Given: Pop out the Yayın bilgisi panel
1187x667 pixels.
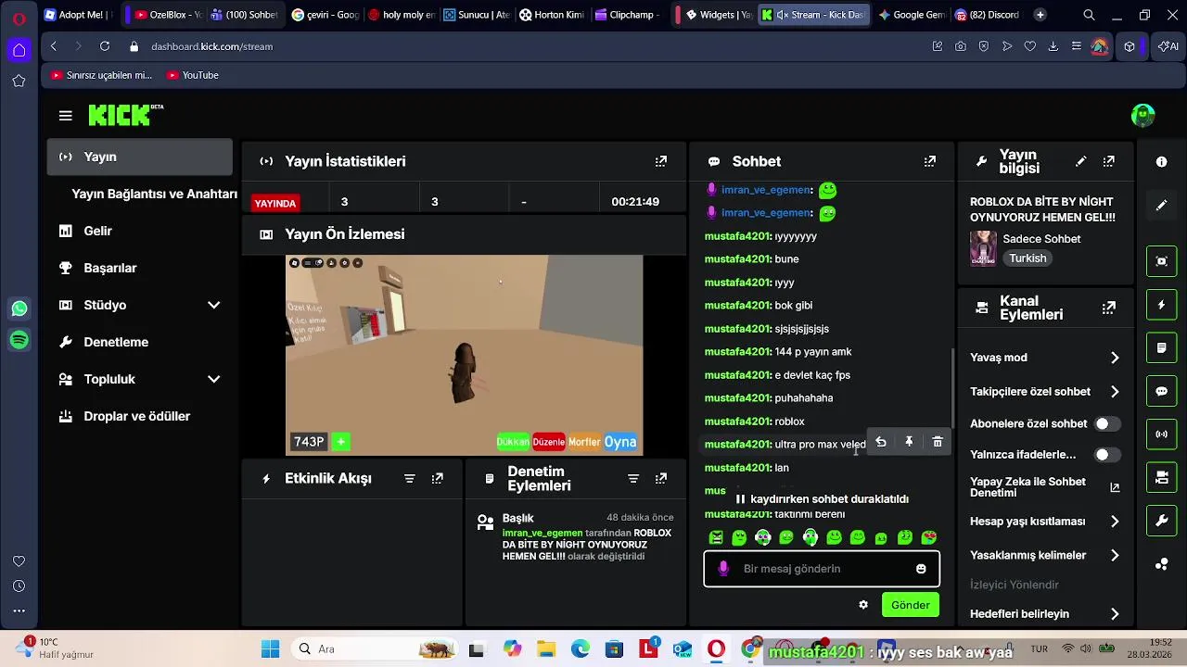Looking at the screenshot, I should click(x=1109, y=161).
